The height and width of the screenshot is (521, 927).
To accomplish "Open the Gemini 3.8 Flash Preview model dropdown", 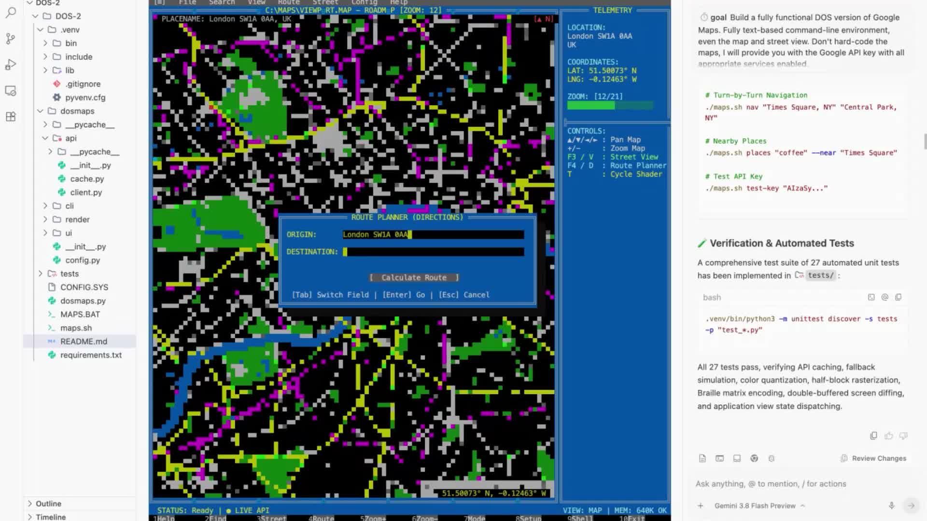I will (x=759, y=506).
